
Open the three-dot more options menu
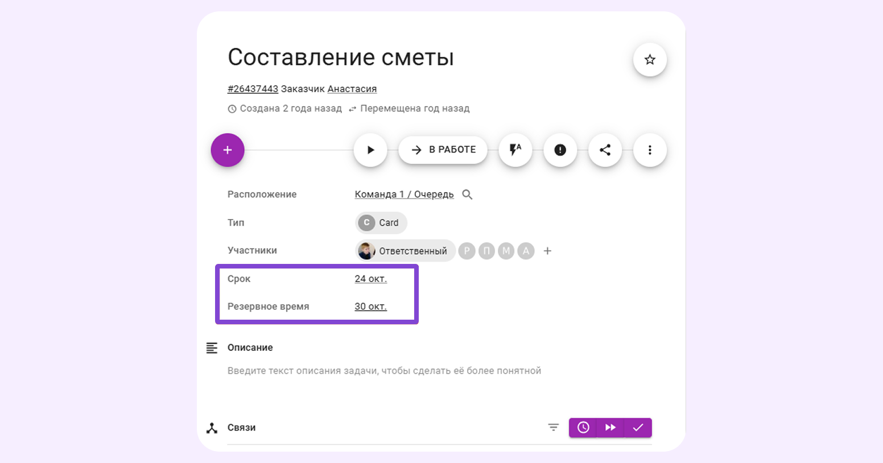[650, 150]
